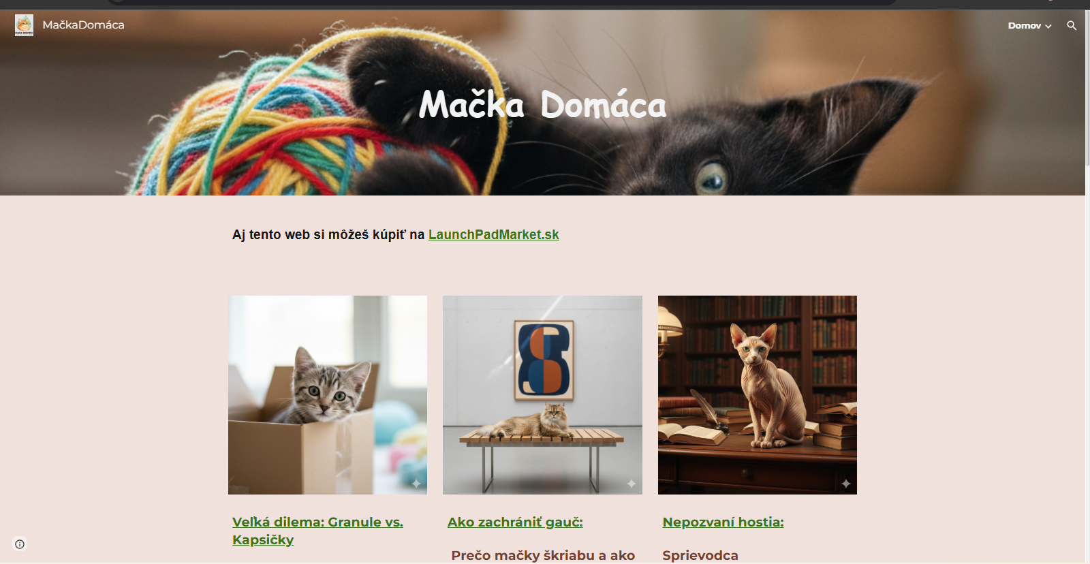
Task: Click sparkle icon on kitten box image
Action: [416, 484]
